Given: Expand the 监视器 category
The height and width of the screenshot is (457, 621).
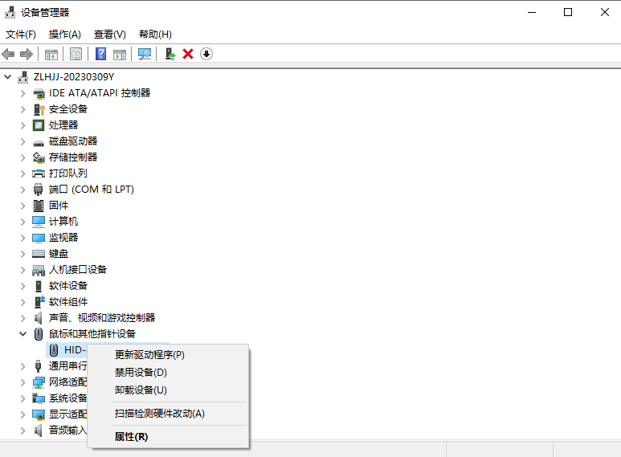Looking at the screenshot, I should pyautogui.click(x=23, y=238).
